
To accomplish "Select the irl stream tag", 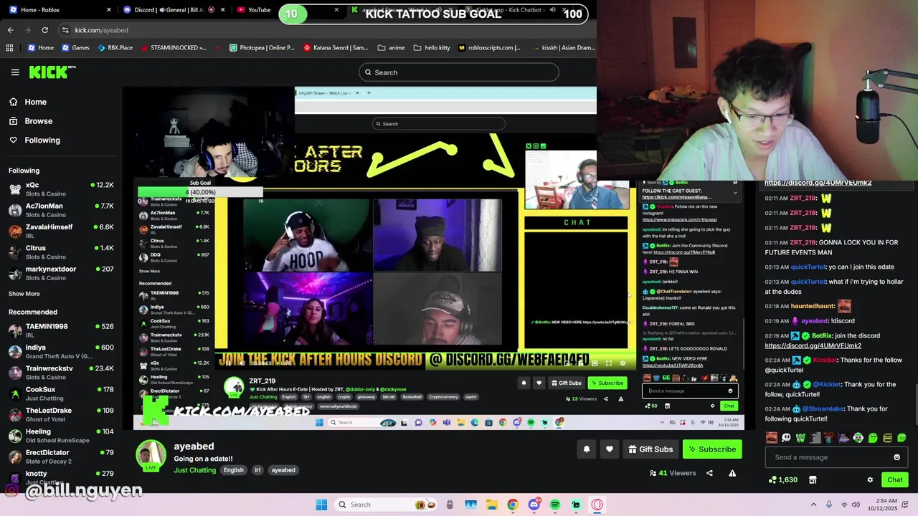I will (257, 470).
